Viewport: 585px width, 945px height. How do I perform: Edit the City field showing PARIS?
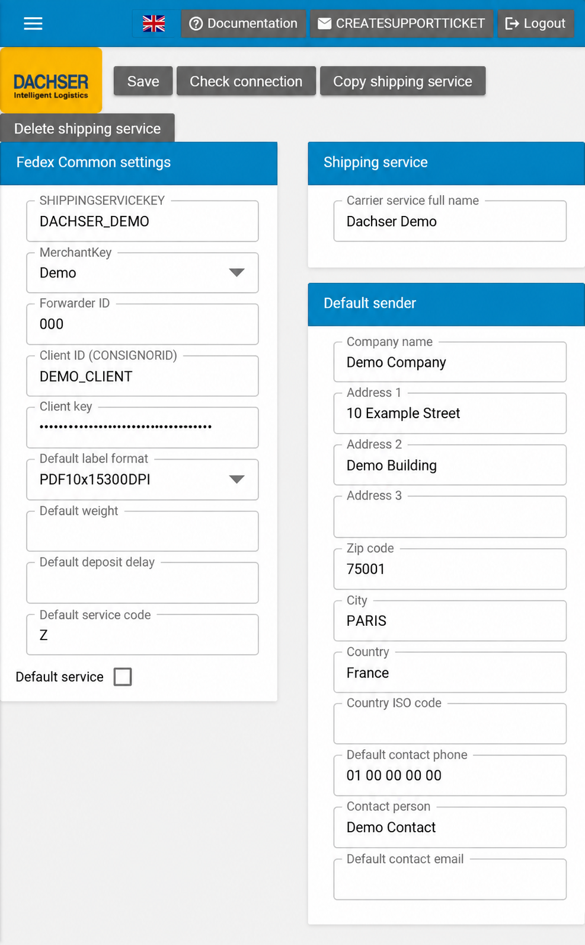point(450,621)
